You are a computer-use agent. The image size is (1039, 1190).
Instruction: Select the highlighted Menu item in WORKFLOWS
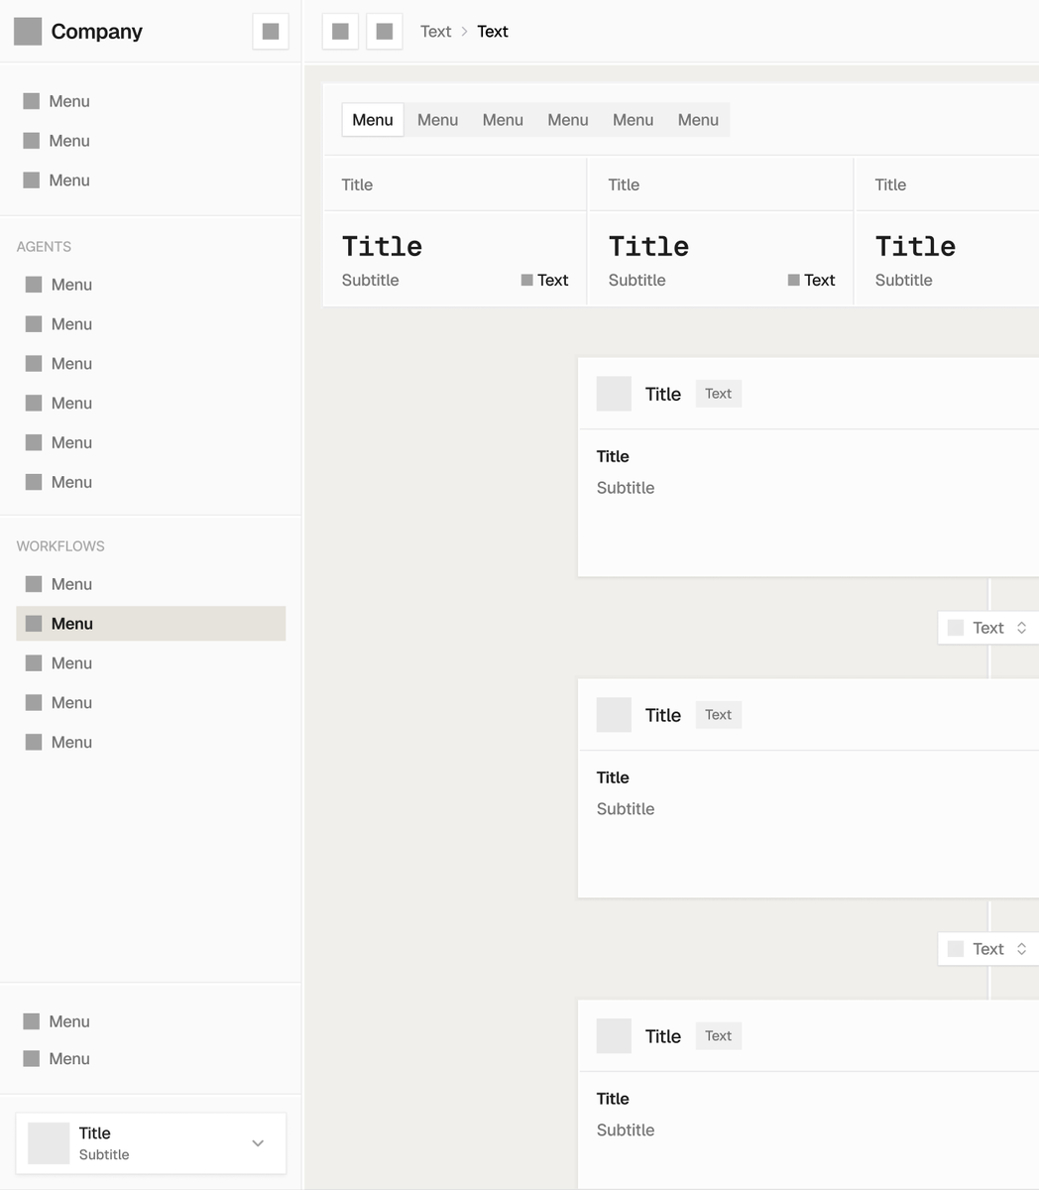[151, 624]
